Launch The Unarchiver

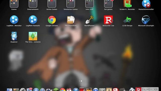71,20
